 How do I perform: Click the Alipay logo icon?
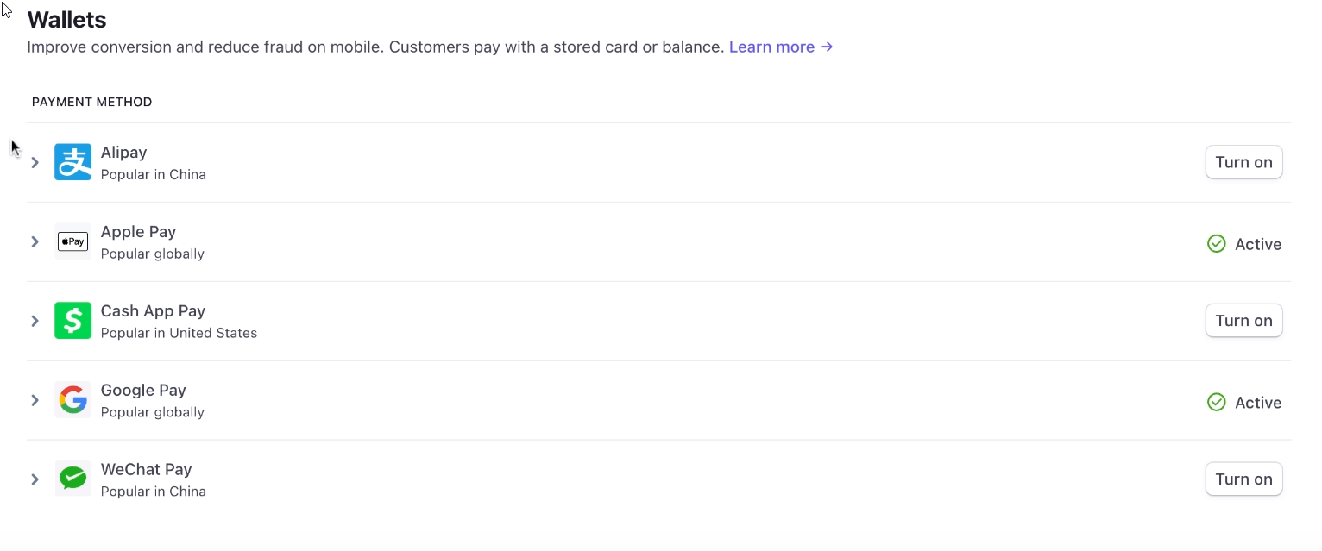pos(72,162)
